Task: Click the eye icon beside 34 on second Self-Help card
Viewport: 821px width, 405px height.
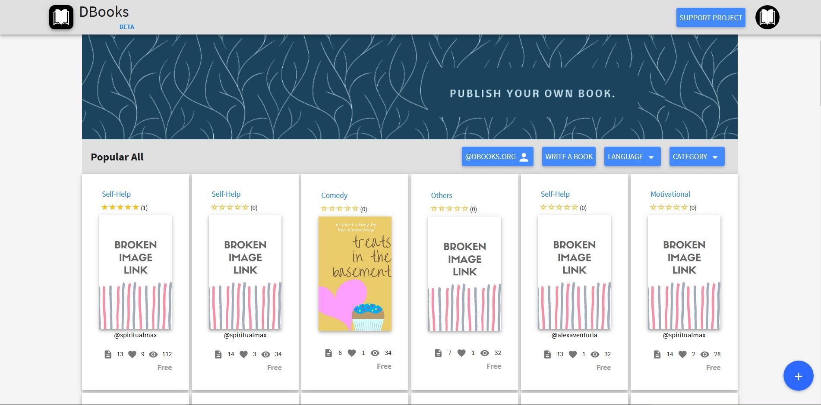Action: coord(266,354)
